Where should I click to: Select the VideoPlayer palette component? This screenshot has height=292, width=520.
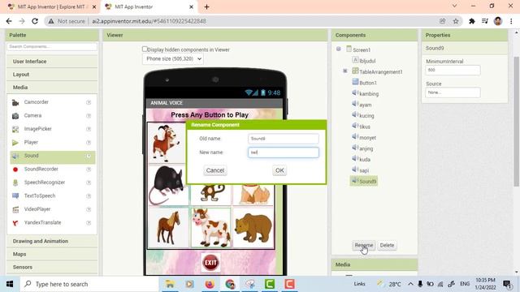coord(37,209)
